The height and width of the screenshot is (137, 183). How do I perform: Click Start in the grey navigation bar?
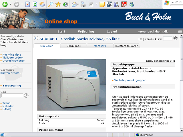click(x=61, y=31)
